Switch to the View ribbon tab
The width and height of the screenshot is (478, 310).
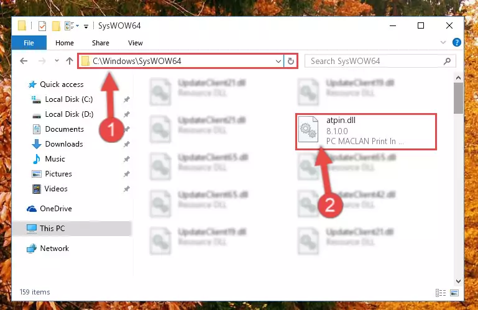tap(135, 43)
